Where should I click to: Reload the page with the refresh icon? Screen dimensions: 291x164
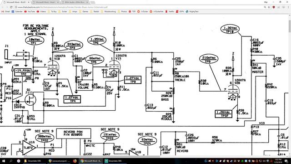pyautogui.click(x=11, y=7)
